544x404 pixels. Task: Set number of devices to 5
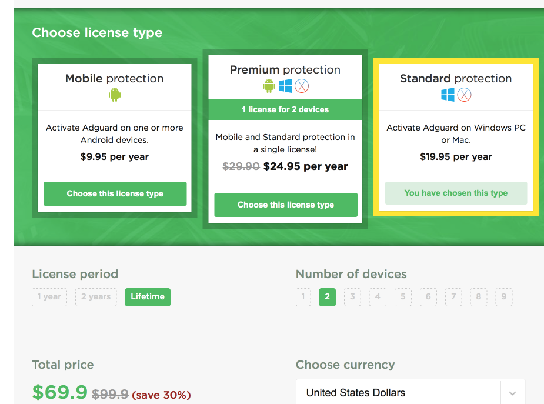click(403, 297)
